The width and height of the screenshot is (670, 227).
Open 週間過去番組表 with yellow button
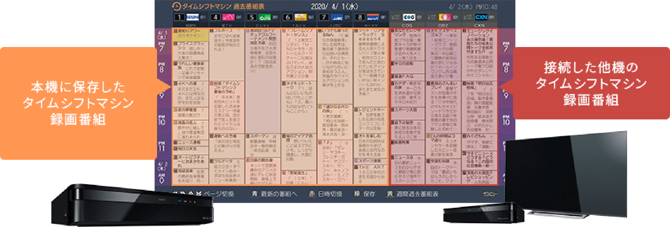point(412,194)
